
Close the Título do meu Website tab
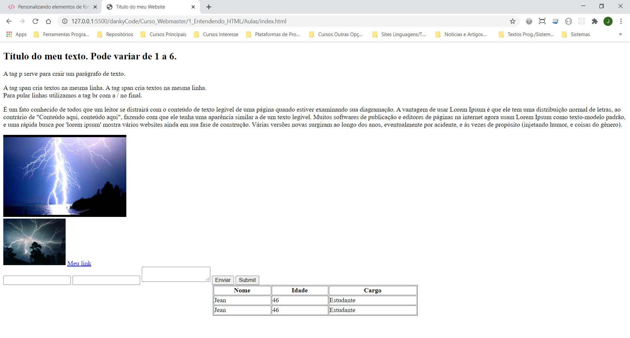pos(193,7)
